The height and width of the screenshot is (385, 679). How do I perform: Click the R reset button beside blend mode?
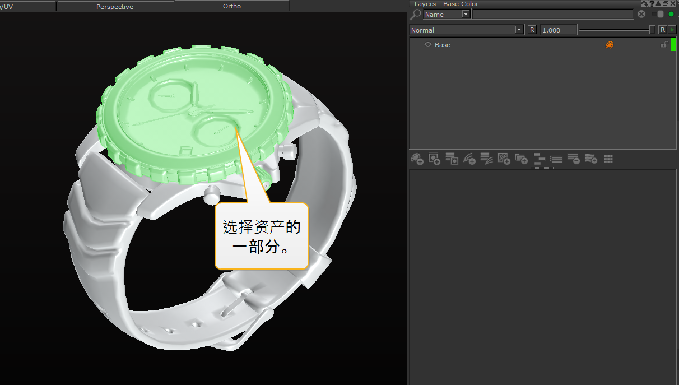coord(532,30)
